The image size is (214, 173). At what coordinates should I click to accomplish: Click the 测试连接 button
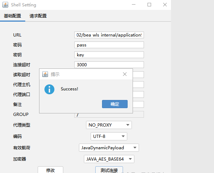tap(109, 170)
